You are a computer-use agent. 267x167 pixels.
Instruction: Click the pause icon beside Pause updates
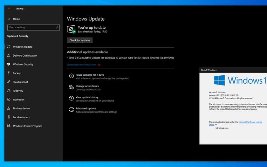coord(71,76)
